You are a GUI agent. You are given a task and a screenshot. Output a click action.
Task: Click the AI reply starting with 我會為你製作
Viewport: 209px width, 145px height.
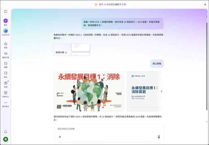(108, 36)
